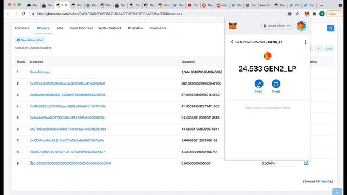Viewport: 347px width, 195px height.
Task: Open the Read Contract tab
Action: coord(81,28)
